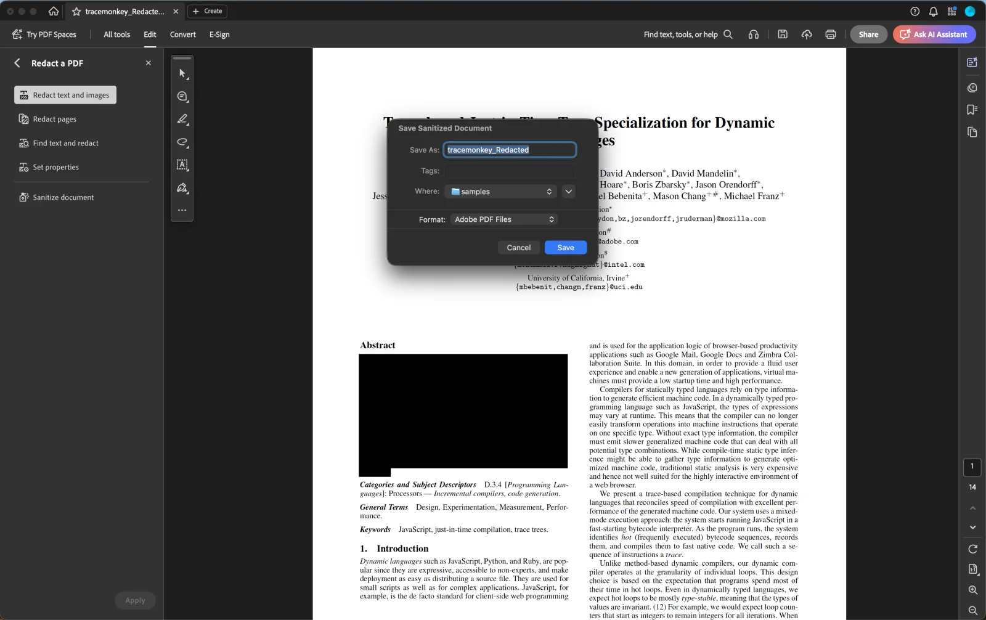Open the AI assistant panel icon in right rail
Screen dimensions: 986x620
pyautogui.click(x=972, y=62)
